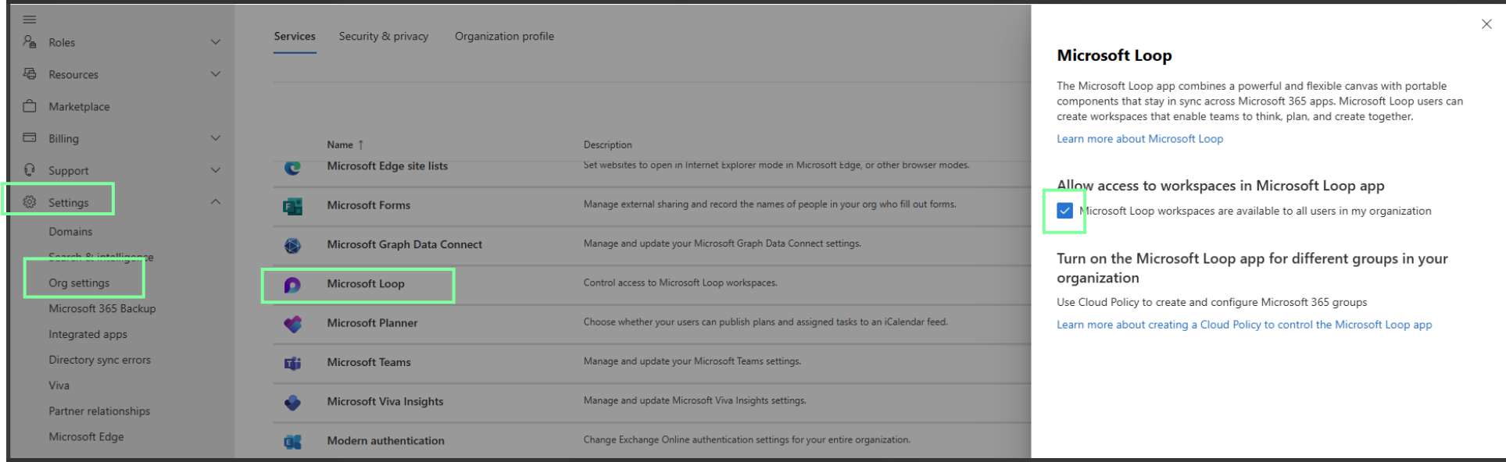
Task: Switch to the Services tab
Action: click(x=295, y=36)
